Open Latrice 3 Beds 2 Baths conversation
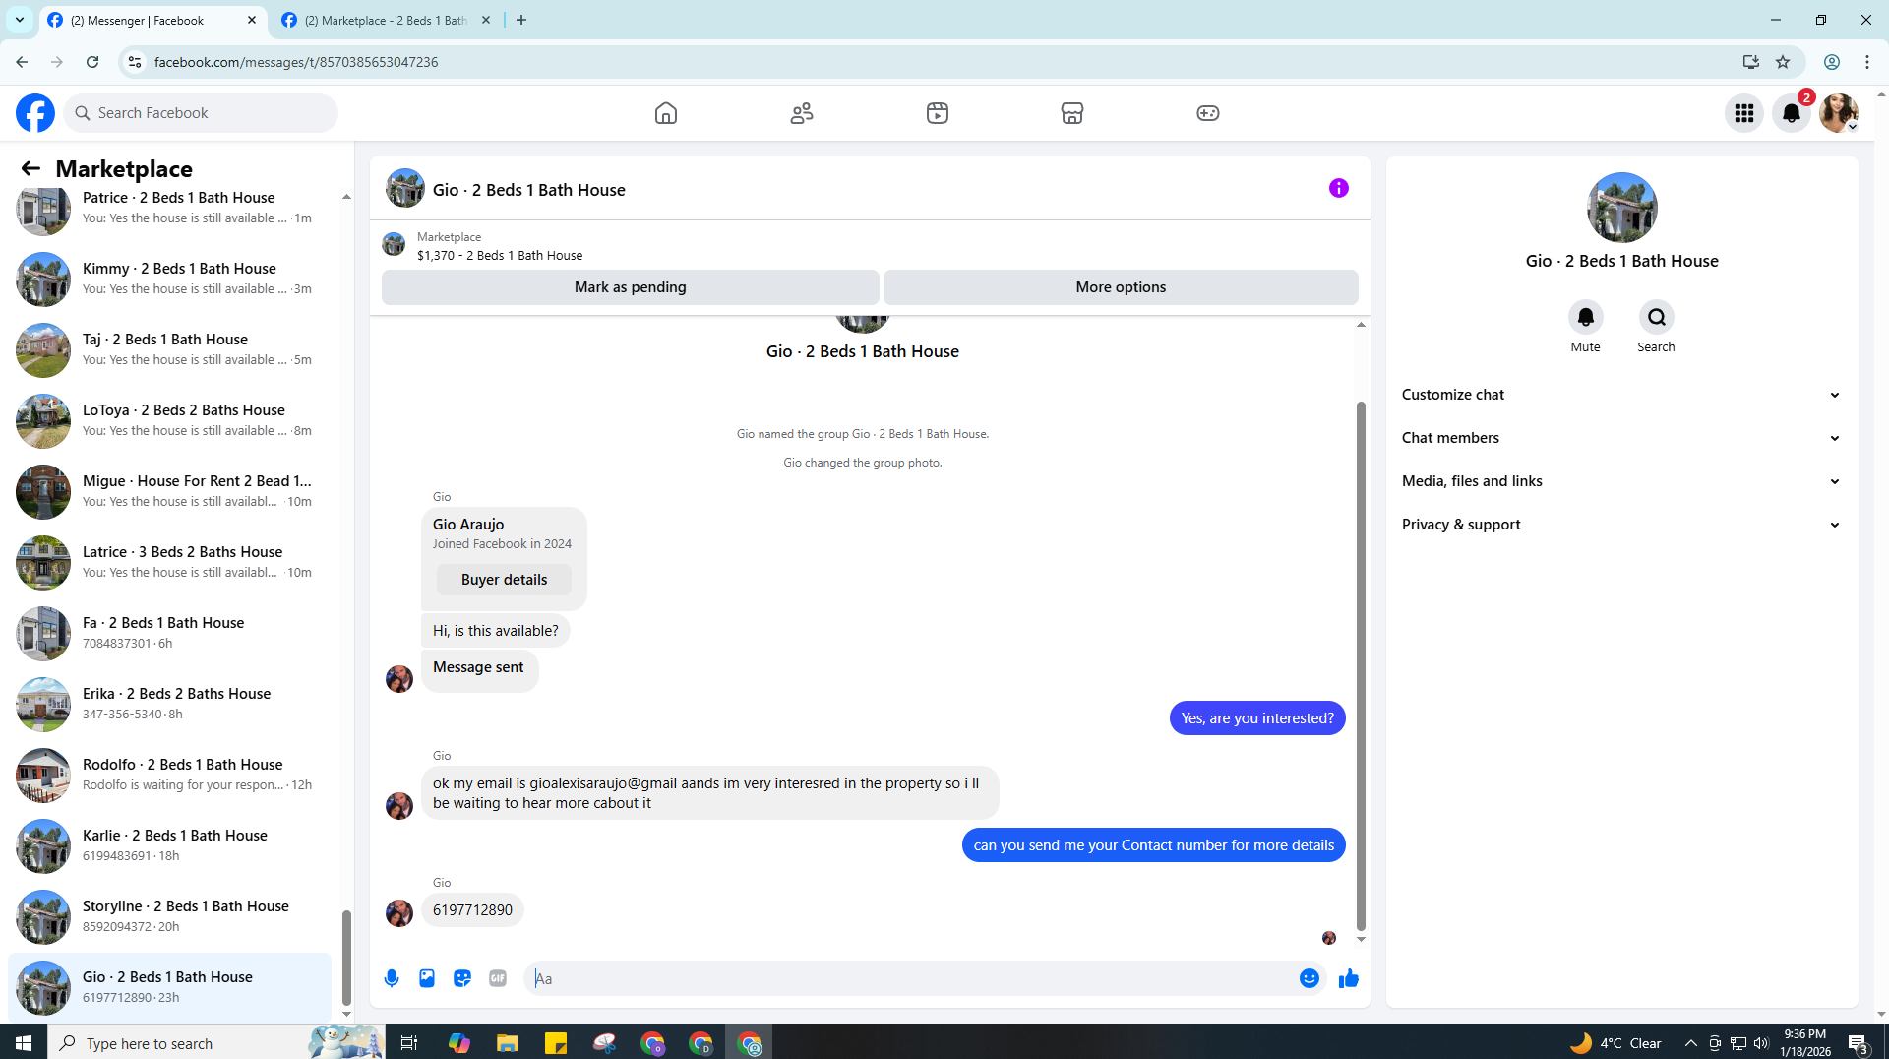 (170, 562)
